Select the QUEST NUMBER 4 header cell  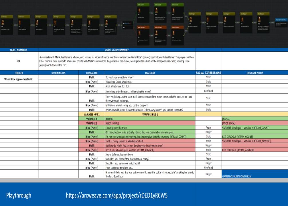(19, 50)
